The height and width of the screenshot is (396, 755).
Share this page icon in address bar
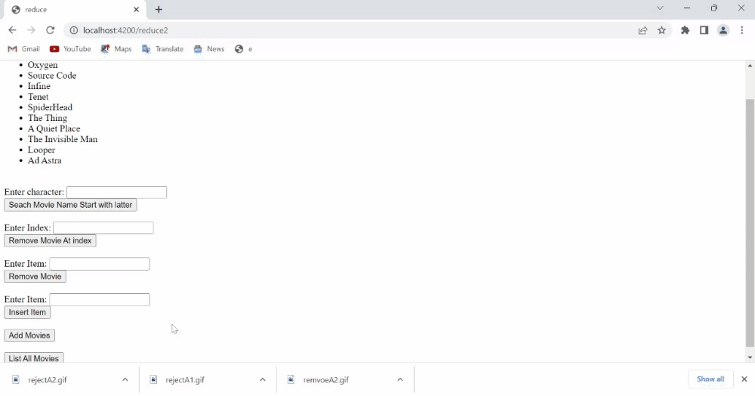click(x=643, y=30)
